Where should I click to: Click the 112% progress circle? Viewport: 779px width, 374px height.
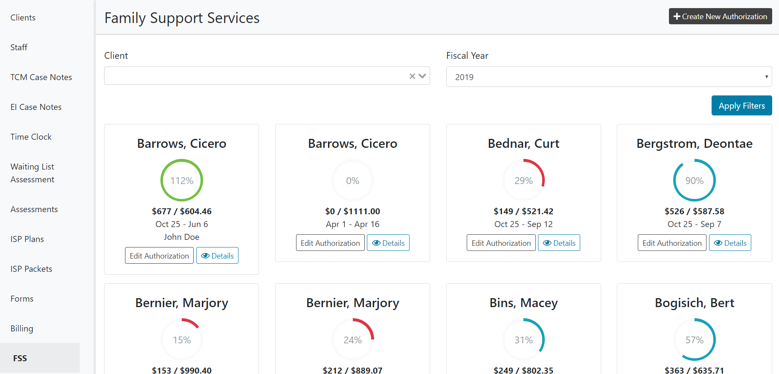point(182,180)
